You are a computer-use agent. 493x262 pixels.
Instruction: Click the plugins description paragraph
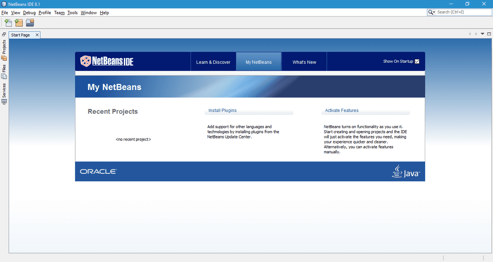coord(243,132)
